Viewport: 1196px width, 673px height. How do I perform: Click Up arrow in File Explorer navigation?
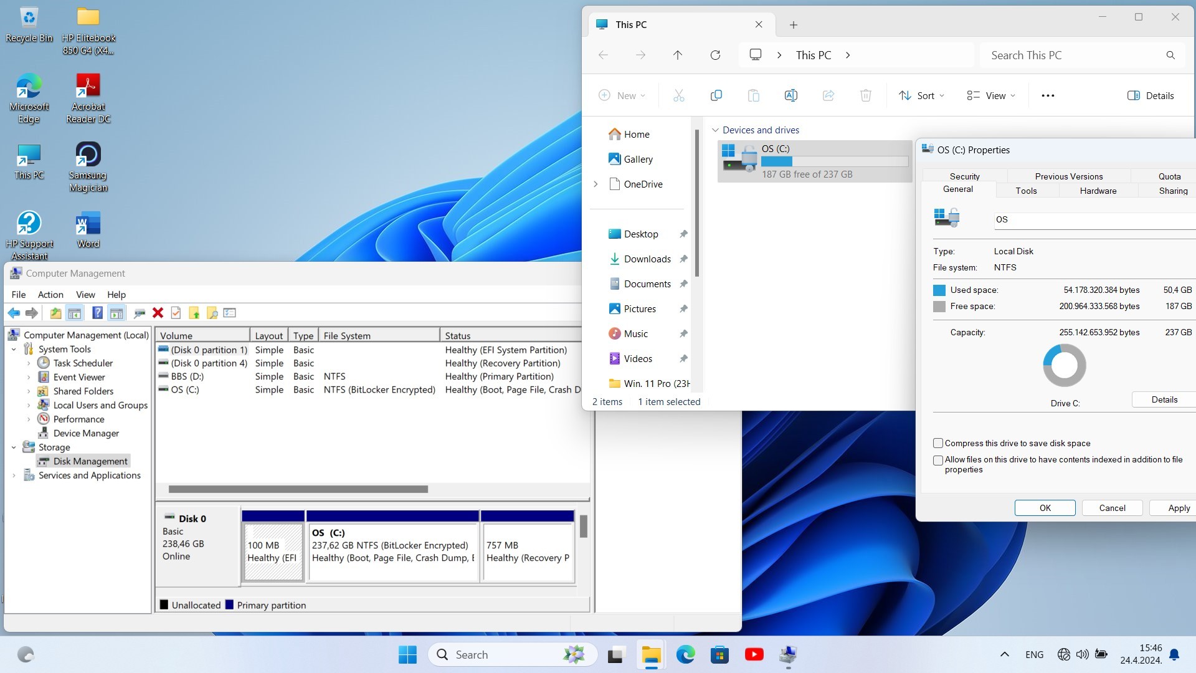(x=678, y=55)
